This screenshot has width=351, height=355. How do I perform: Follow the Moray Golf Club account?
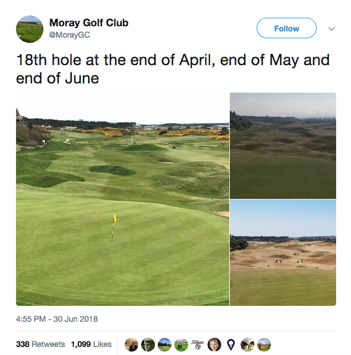(286, 29)
